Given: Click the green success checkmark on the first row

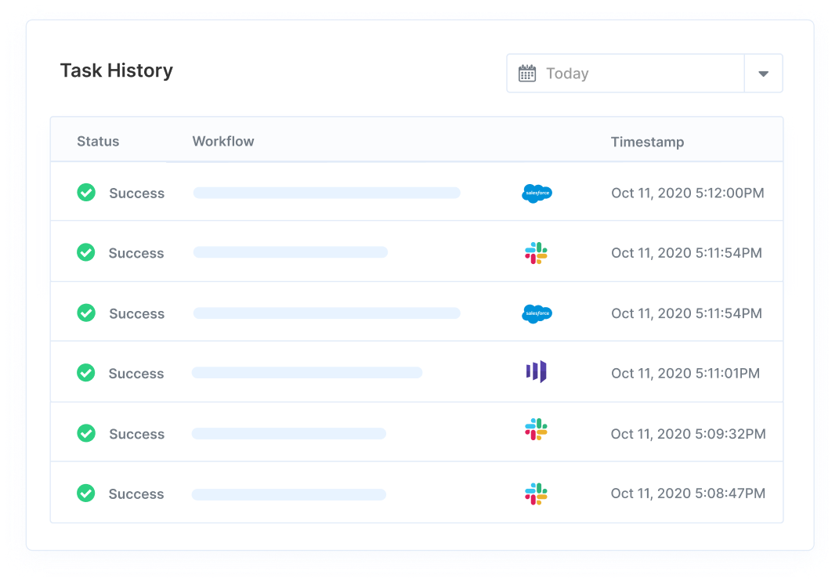Looking at the screenshot, I should [x=86, y=192].
